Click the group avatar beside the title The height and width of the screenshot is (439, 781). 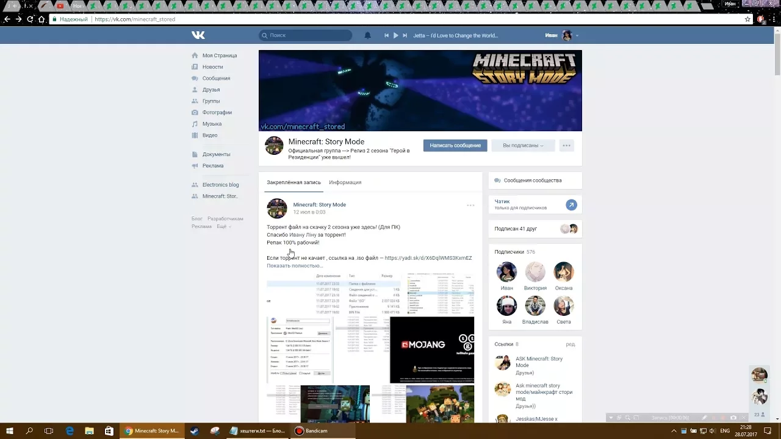tap(274, 146)
